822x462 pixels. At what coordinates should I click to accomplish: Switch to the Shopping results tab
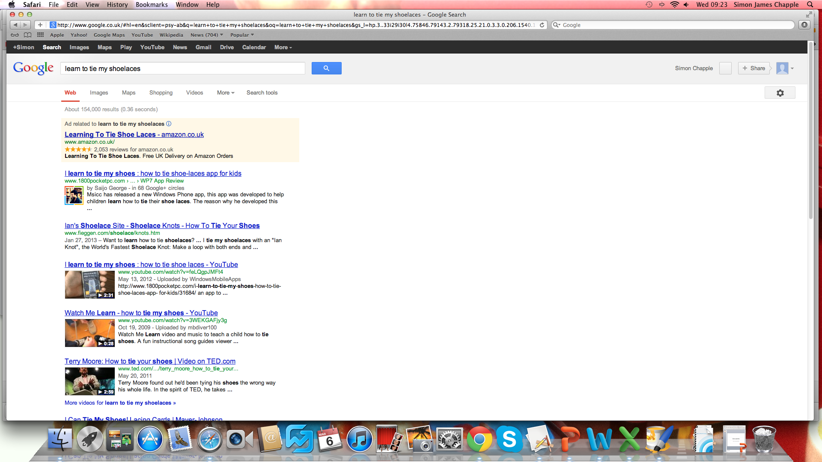click(161, 92)
